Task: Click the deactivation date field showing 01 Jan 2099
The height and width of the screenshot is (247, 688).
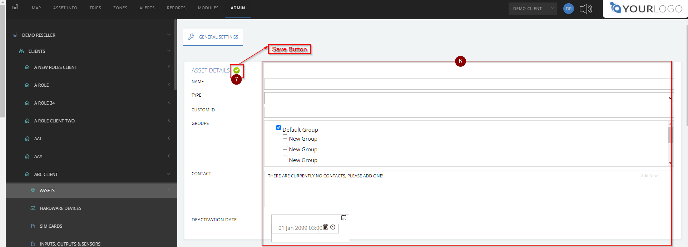Action: pyautogui.click(x=300, y=228)
